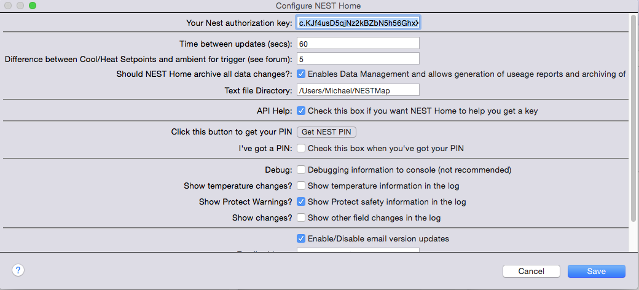Enable the Debug console checkbox
Image resolution: width=639 pixels, height=290 pixels.
tap(300, 170)
